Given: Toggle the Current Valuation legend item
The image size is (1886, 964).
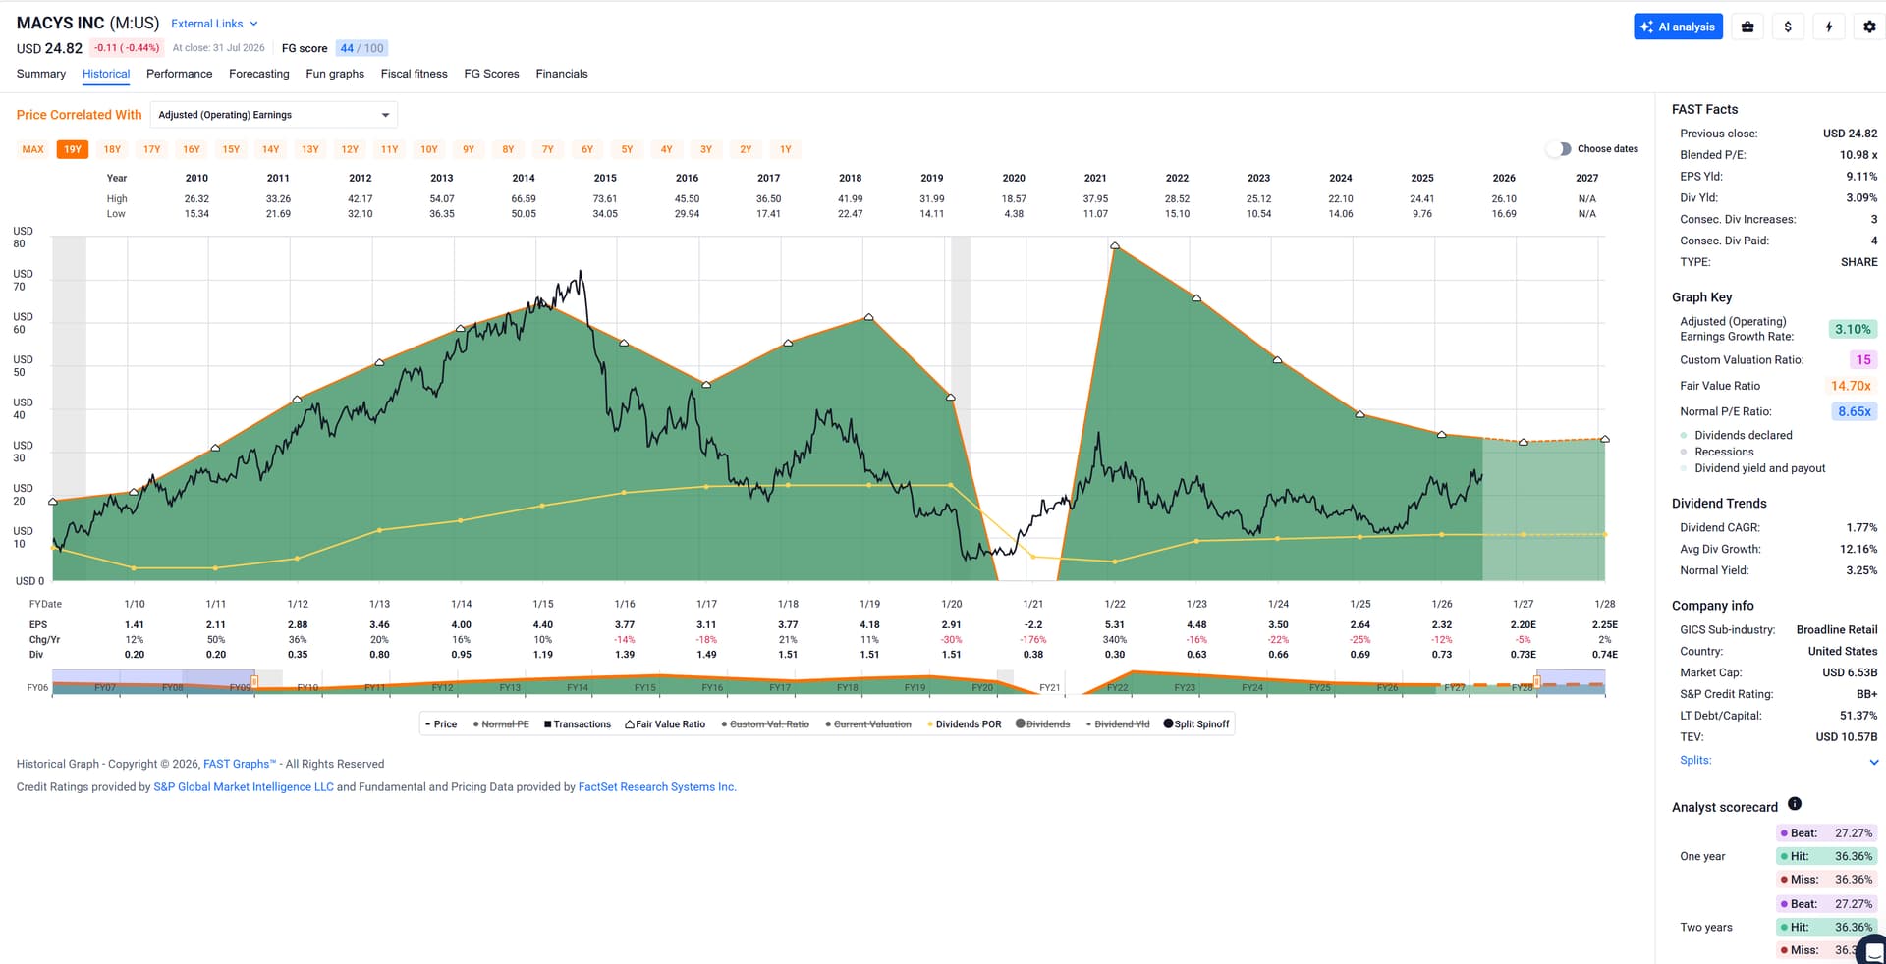Looking at the screenshot, I should [x=868, y=724].
